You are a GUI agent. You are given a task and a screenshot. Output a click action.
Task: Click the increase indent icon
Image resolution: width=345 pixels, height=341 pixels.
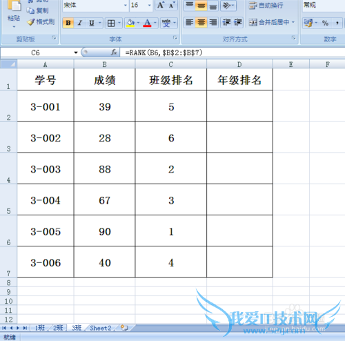tap(237, 23)
